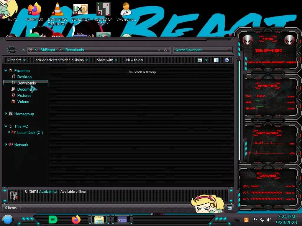Click the back navigation button in Explorer
The image size is (302, 226).
tap(12, 50)
